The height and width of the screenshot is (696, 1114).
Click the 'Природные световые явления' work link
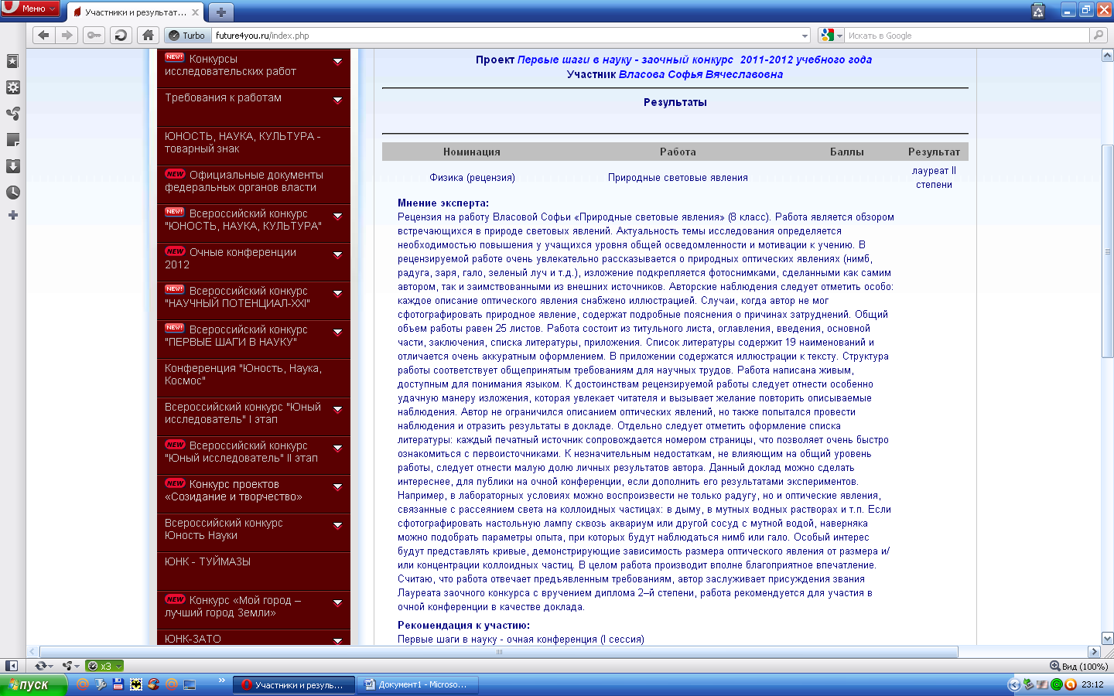tap(677, 177)
